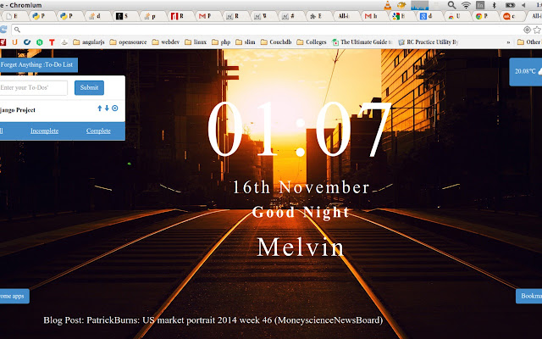Switch to the multicolor Google 'B' tab
This screenshot has height=339, width=542.
click(402, 16)
